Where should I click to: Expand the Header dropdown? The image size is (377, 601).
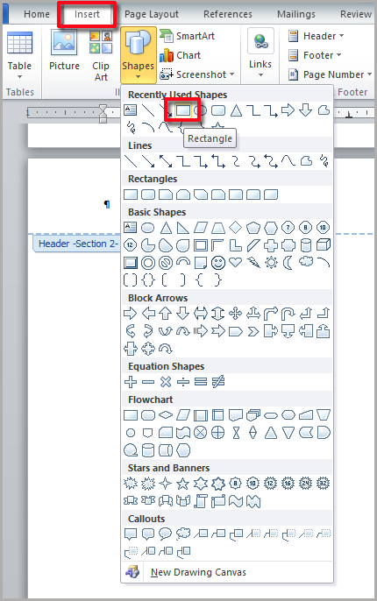317,36
